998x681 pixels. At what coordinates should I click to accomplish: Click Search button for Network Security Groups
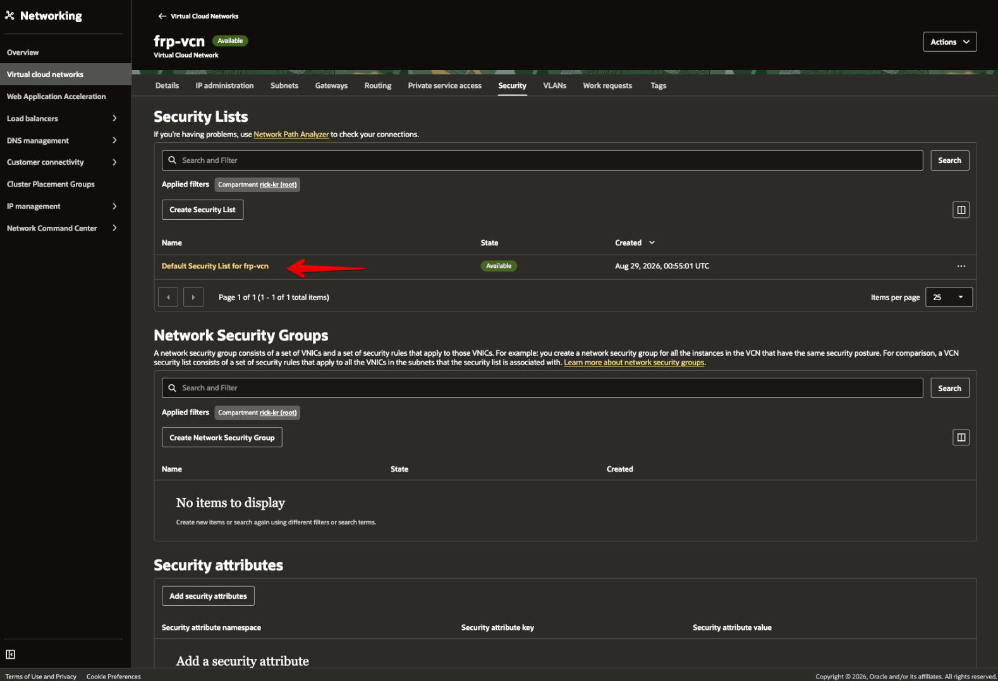[x=949, y=388]
